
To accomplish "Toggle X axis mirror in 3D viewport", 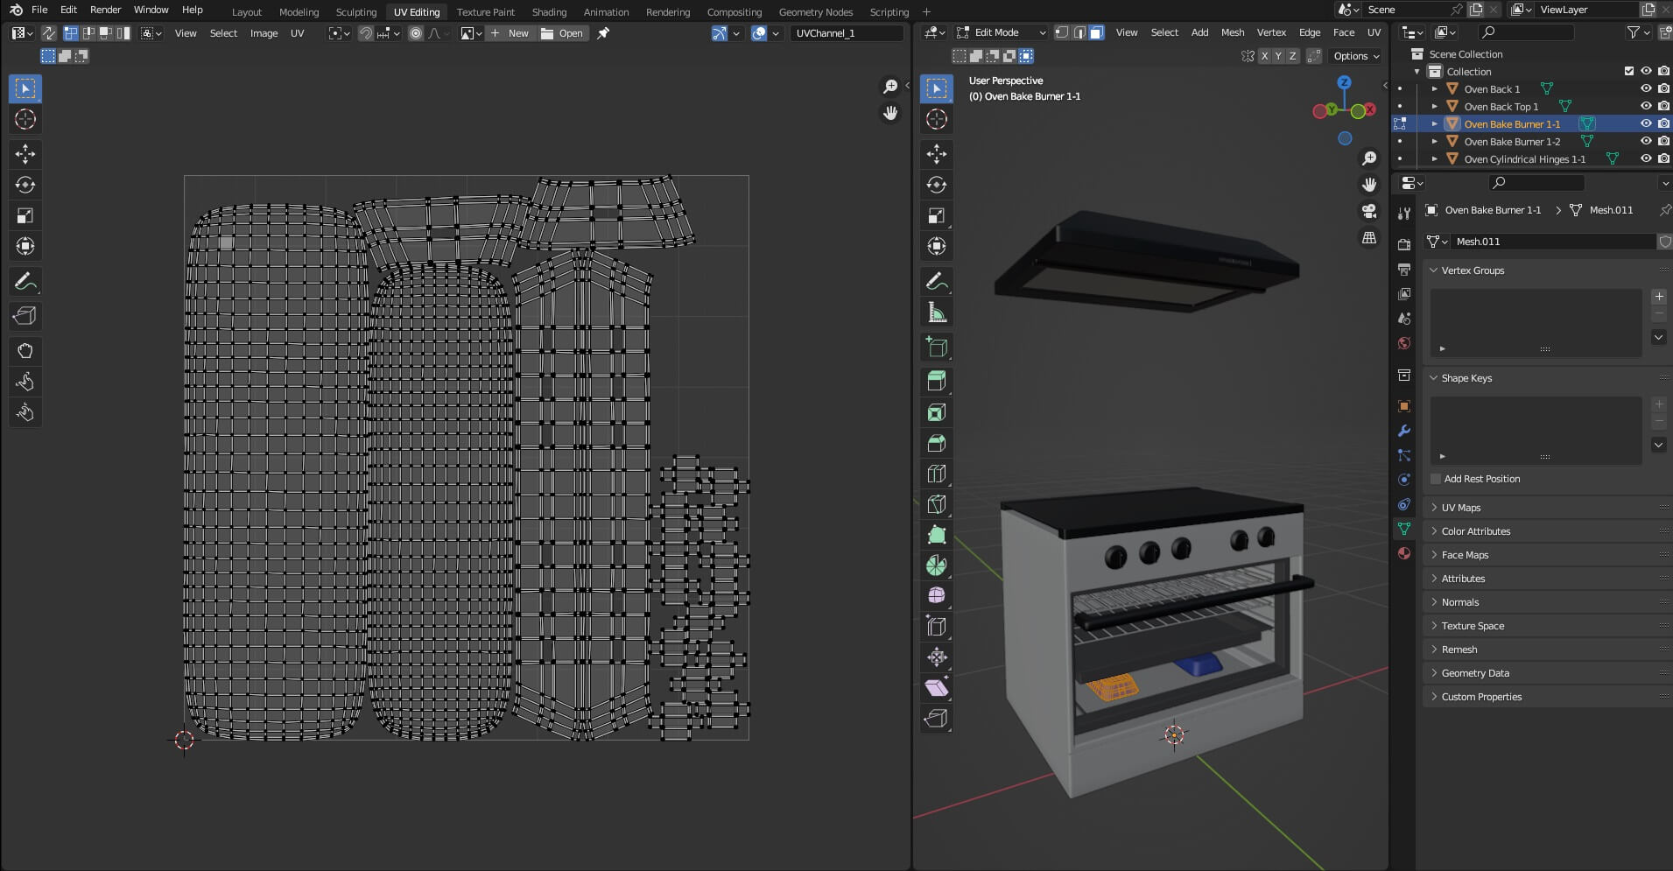I will point(1264,56).
